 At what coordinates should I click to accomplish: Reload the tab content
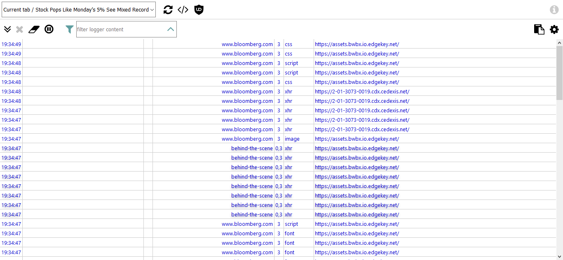pos(168,10)
